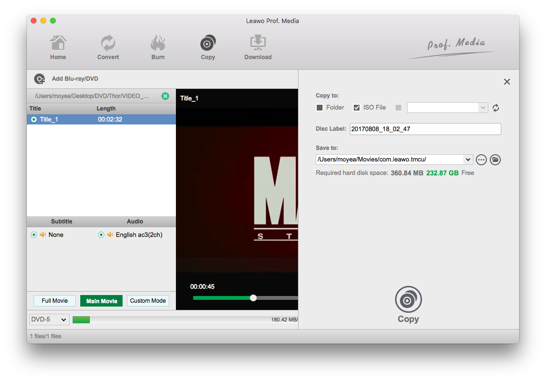The width and height of the screenshot is (546, 382).
Task: Click the Save to path field
Action: 390,160
